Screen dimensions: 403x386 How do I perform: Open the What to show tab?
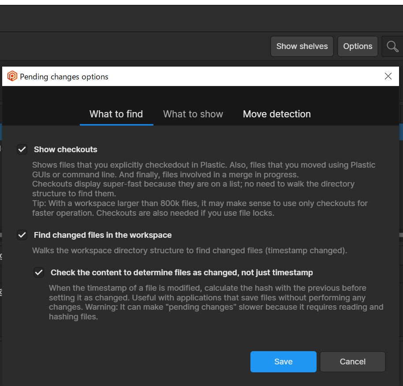point(193,114)
